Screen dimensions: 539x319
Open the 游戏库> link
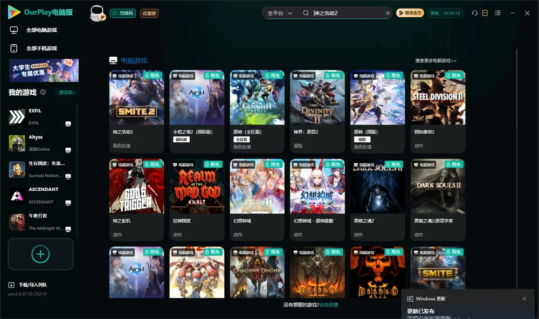point(67,92)
